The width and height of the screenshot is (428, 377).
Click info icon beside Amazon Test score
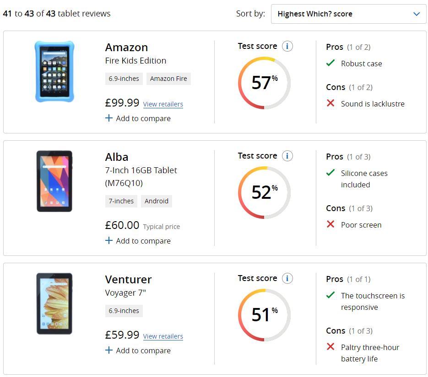[x=287, y=46]
